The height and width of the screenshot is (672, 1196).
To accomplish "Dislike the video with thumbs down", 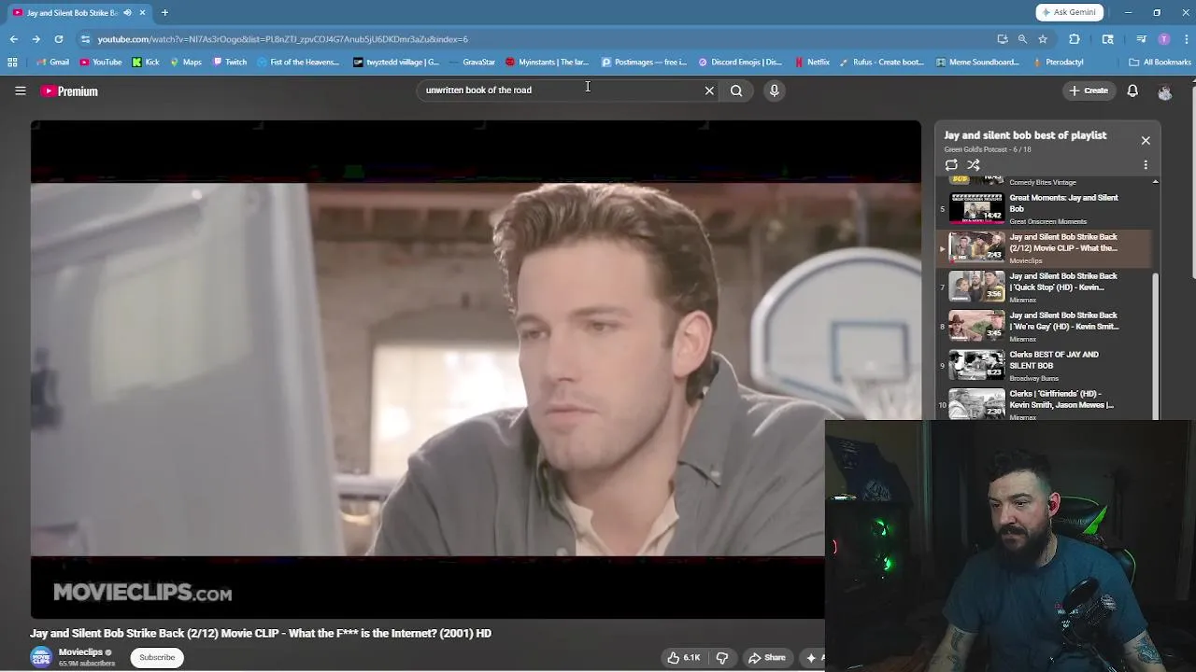I will click(722, 657).
